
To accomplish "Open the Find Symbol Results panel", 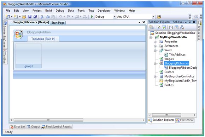I will [x=57, y=127].
